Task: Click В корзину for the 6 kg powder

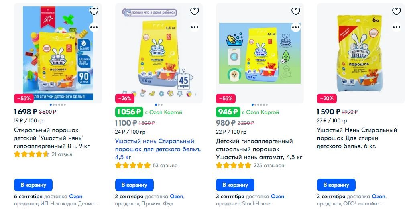Action: point(336,185)
